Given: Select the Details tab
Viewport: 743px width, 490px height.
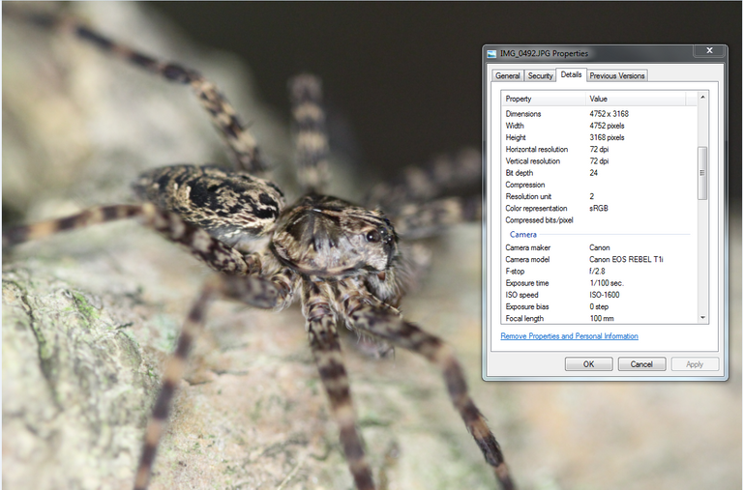Looking at the screenshot, I should (x=571, y=74).
